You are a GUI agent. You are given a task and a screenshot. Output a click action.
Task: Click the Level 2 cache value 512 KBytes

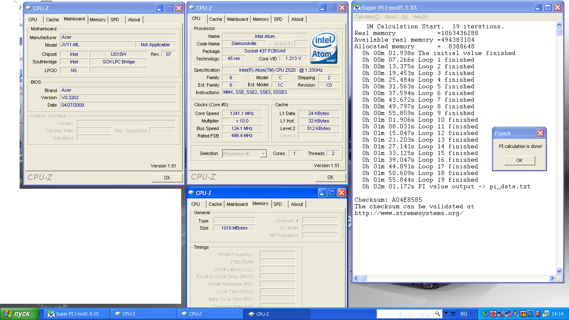pyautogui.click(x=319, y=128)
